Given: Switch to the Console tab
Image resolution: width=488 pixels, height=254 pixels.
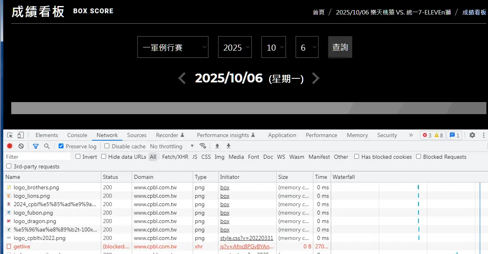Looking at the screenshot, I should [77, 135].
